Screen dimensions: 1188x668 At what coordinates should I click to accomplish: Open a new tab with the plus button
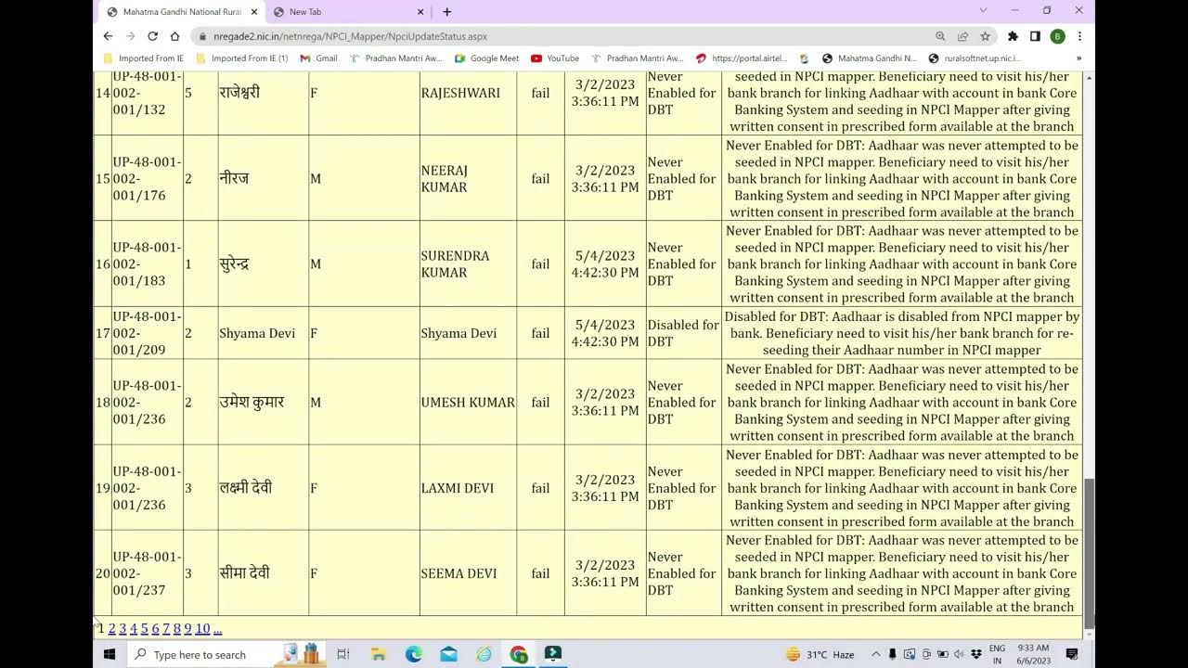tap(446, 12)
